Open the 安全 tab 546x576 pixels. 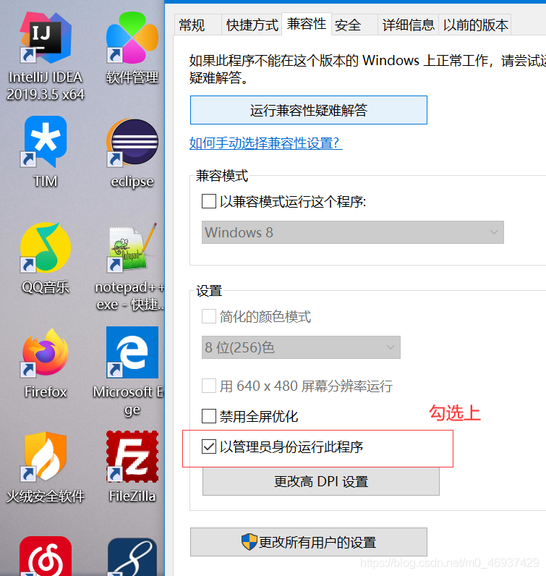[354, 25]
